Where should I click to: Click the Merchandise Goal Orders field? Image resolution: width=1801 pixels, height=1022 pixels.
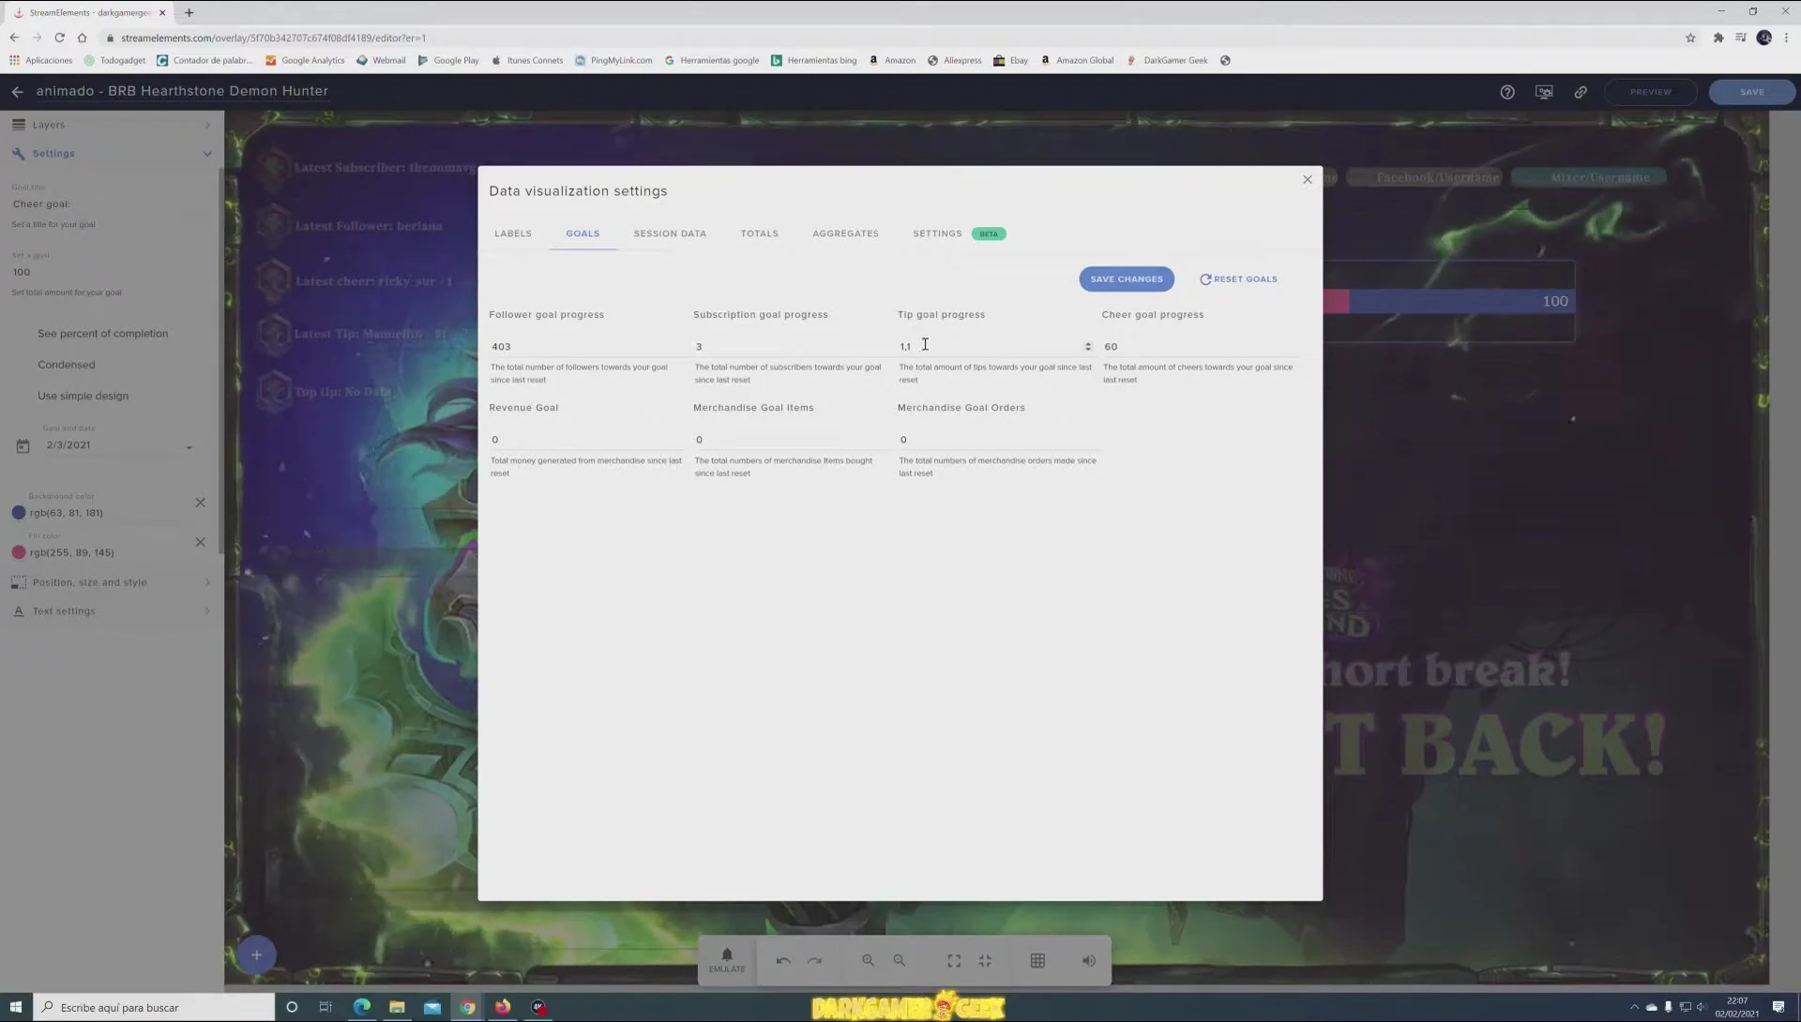[x=995, y=440]
